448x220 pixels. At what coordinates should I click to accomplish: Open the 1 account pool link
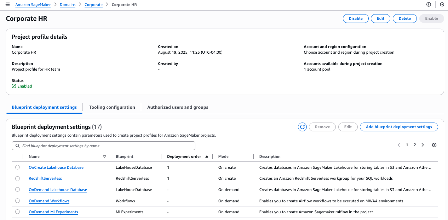(317, 70)
